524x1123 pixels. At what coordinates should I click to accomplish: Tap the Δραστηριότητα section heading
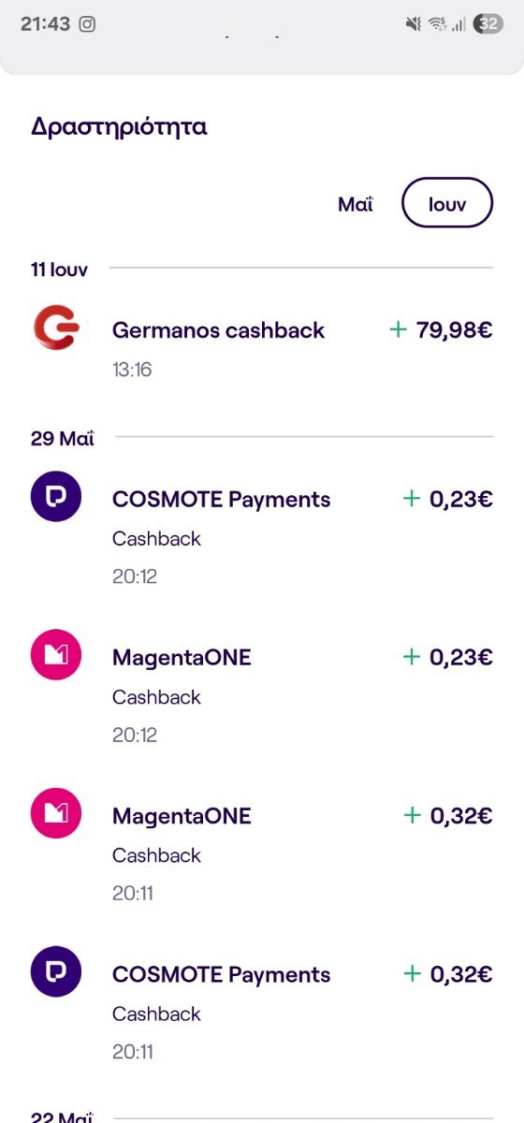coord(119,127)
